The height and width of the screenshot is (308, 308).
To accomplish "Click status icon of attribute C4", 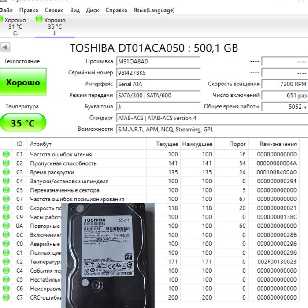I will click(x=6, y=271).
